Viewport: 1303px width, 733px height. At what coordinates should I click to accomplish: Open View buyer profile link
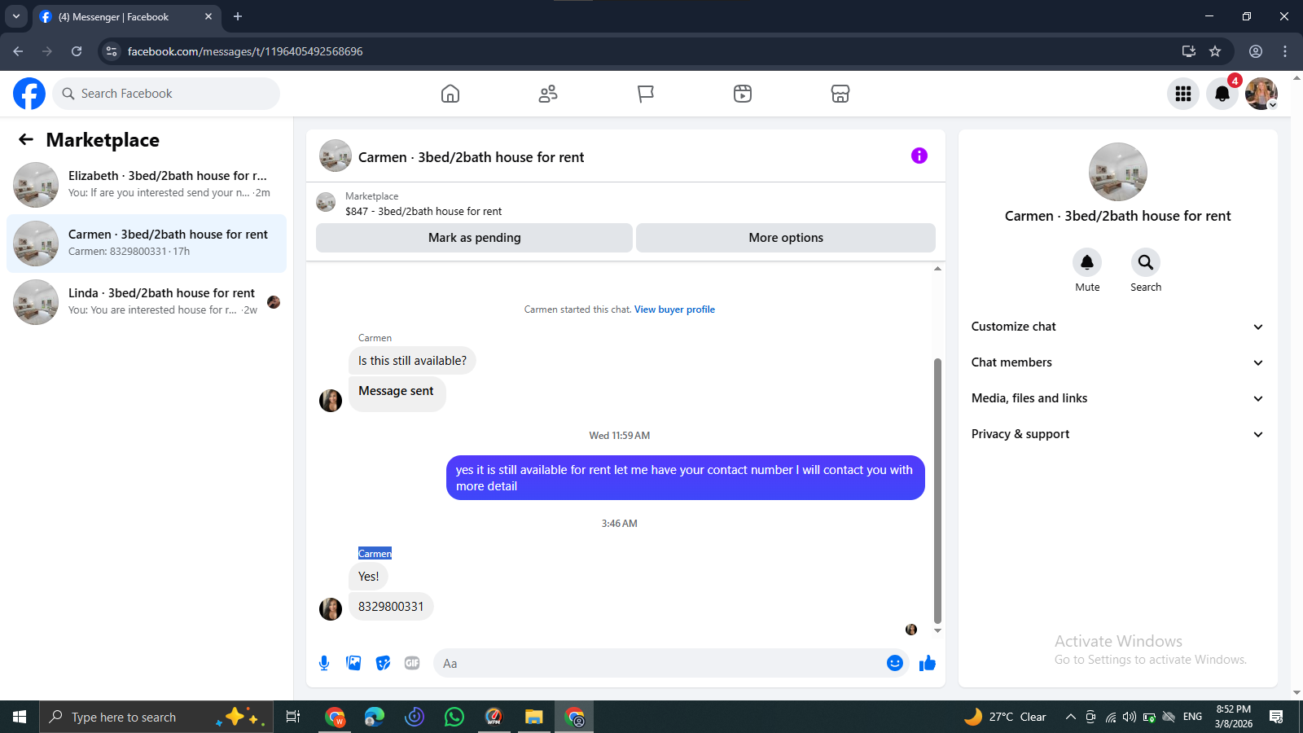[674, 309]
